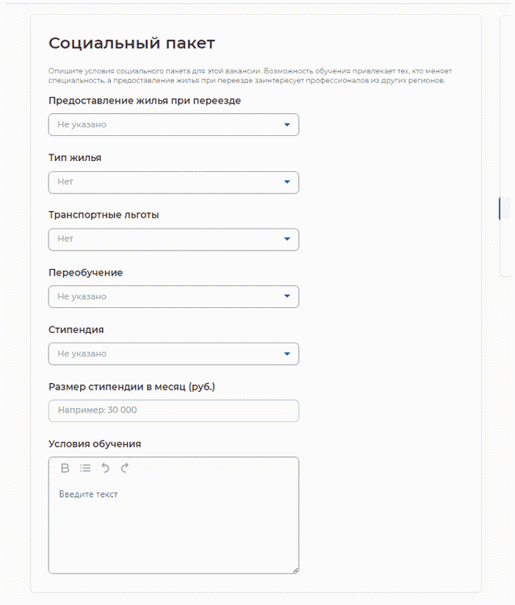This screenshot has width=515, height=605.
Task: Click the Социальный пакет heading
Action: click(132, 43)
